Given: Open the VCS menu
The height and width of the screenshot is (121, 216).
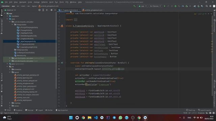Looking at the screenshot, I should pos(67,2).
